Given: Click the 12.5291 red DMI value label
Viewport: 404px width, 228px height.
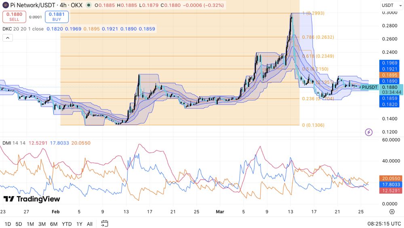Looking at the screenshot, I should tap(391, 190).
